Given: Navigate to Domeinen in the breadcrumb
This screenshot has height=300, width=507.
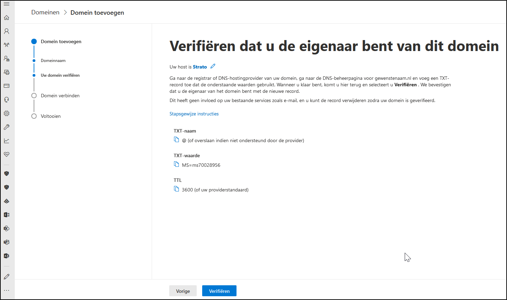Looking at the screenshot, I should click(45, 12).
